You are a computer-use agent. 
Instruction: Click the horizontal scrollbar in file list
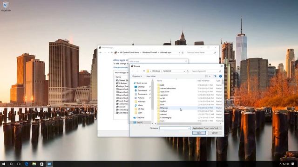179,124
